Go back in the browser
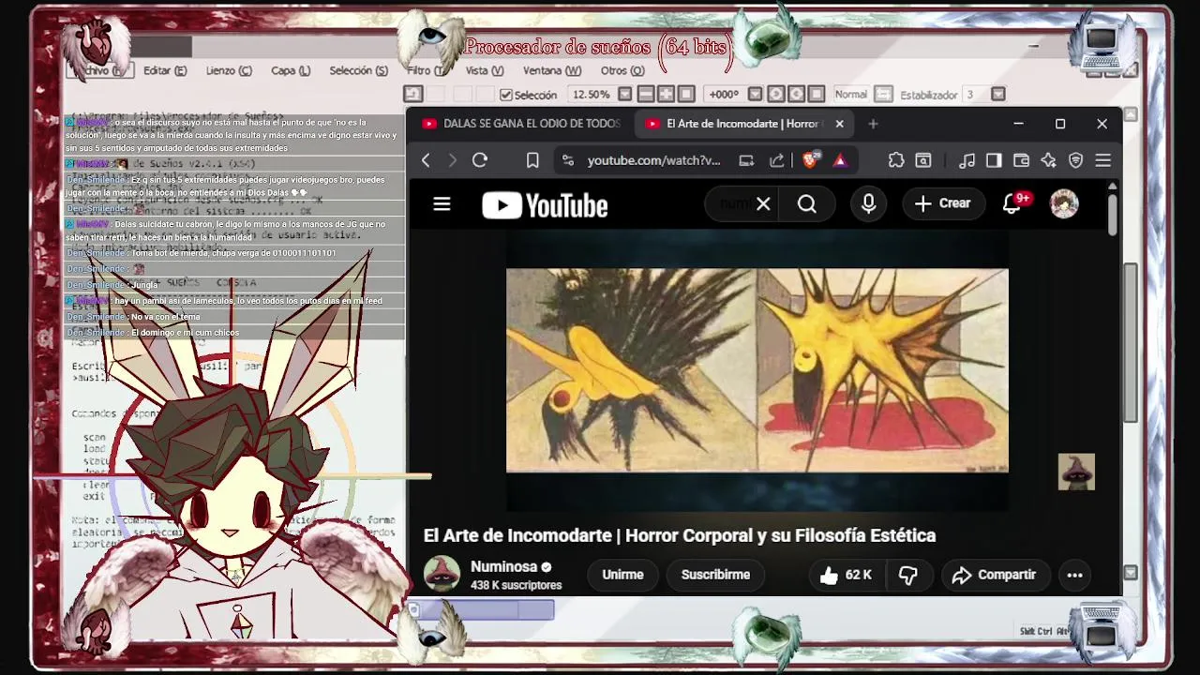1200x675 pixels. 426,160
